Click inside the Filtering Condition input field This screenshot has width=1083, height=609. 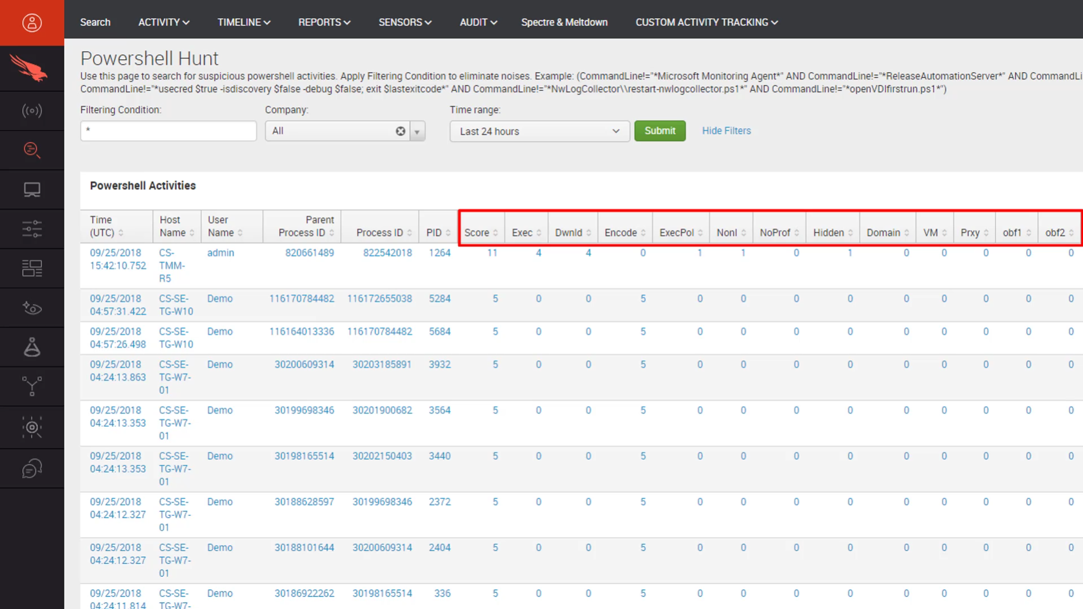coord(168,131)
